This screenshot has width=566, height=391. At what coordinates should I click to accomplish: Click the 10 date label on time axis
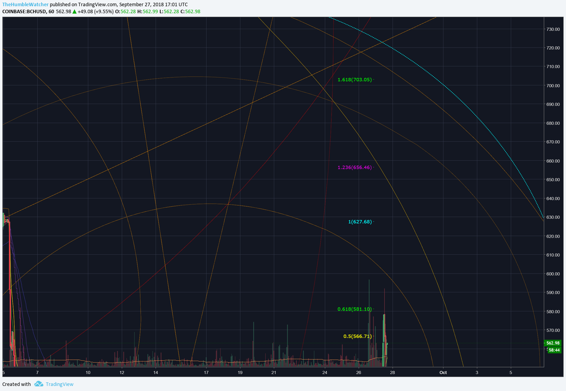click(88, 373)
